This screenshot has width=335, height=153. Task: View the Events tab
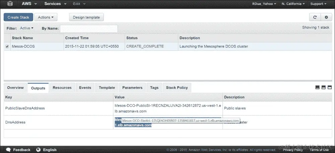[x=85, y=88]
